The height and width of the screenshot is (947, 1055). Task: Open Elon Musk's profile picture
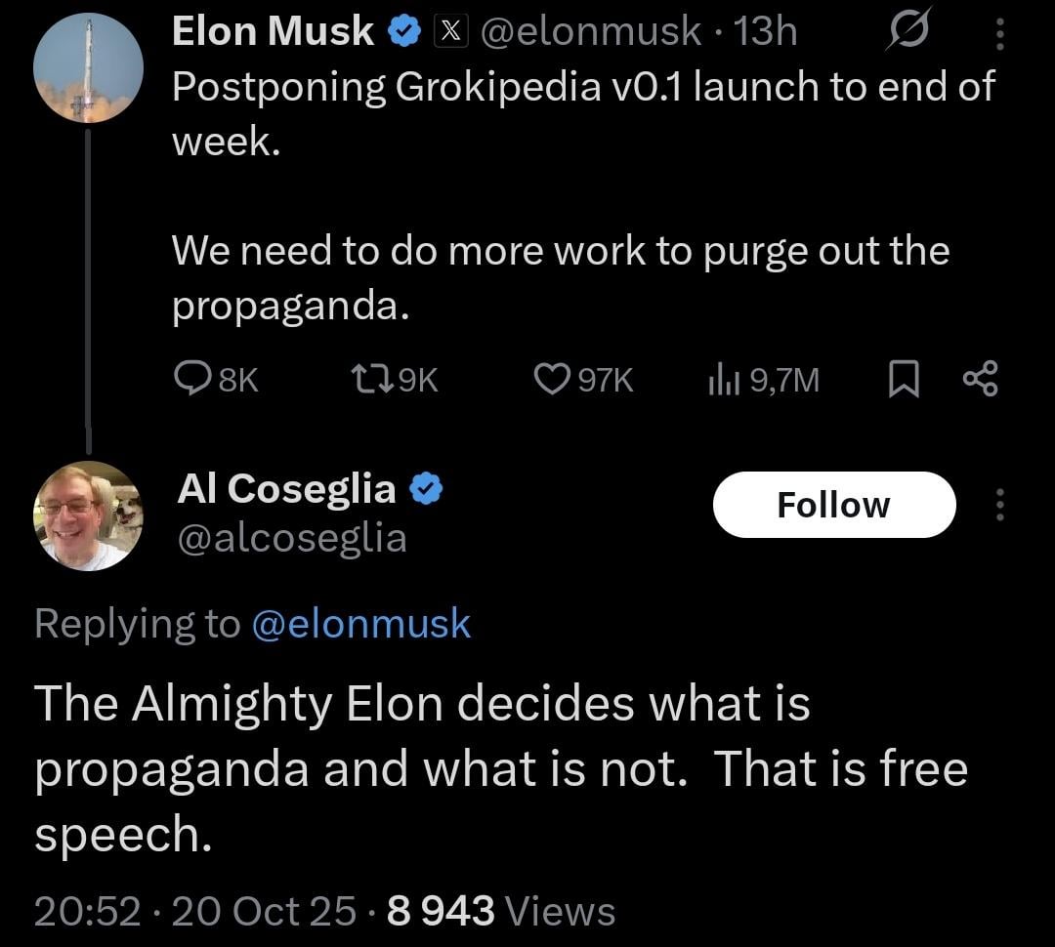coord(88,67)
